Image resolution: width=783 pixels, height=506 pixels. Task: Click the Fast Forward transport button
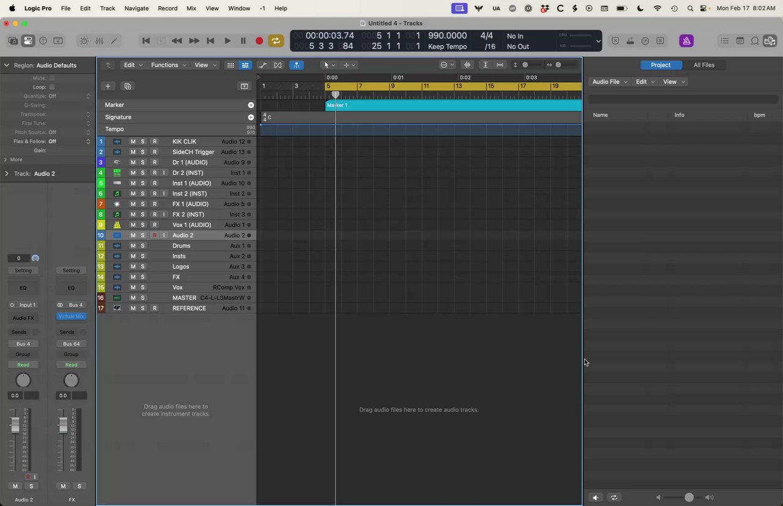194,41
